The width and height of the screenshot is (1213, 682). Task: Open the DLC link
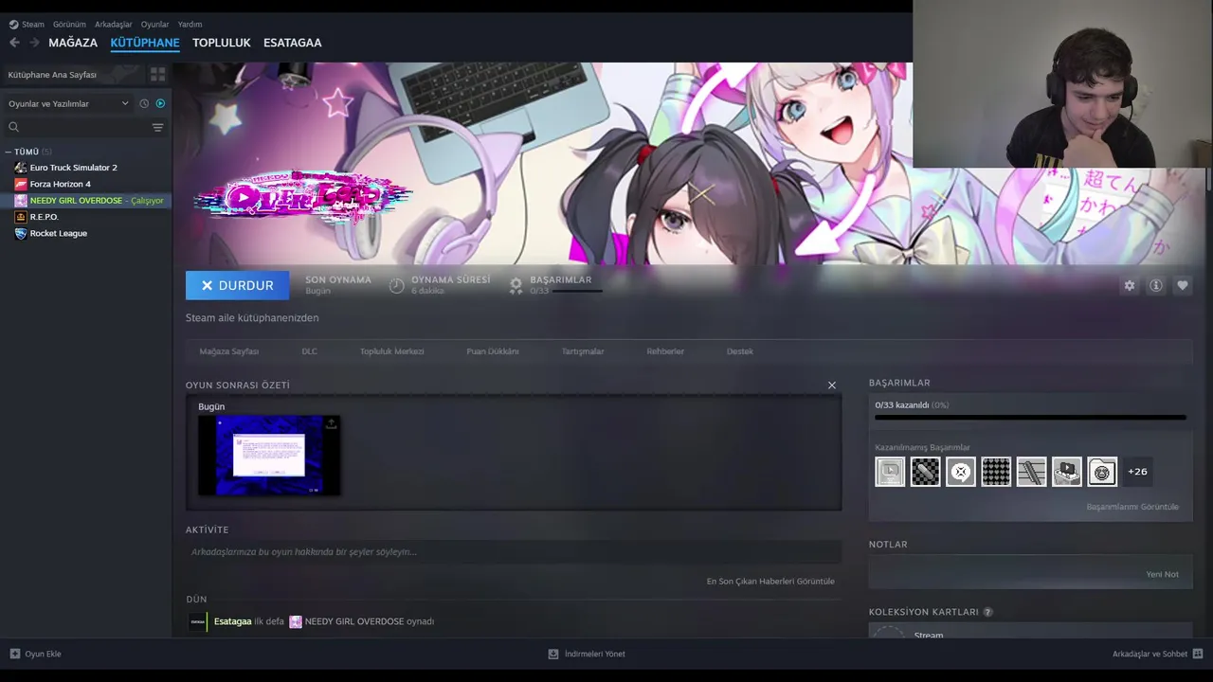(x=309, y=351)
